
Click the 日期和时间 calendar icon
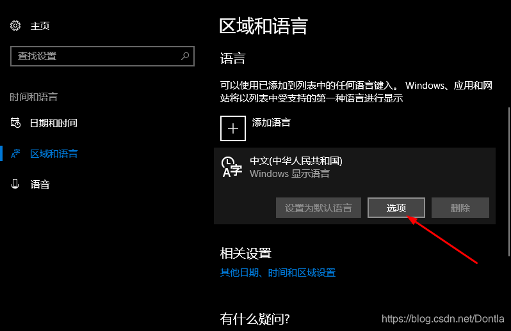point(15,123)
